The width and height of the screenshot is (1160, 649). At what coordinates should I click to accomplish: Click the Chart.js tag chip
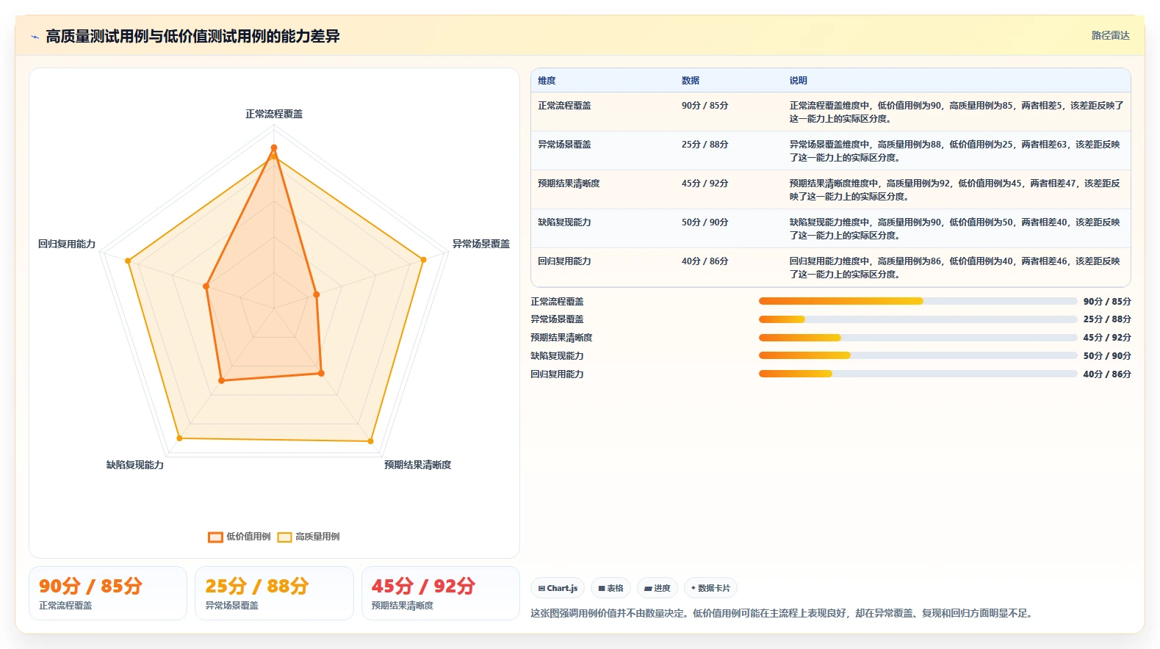coord(558,588)
